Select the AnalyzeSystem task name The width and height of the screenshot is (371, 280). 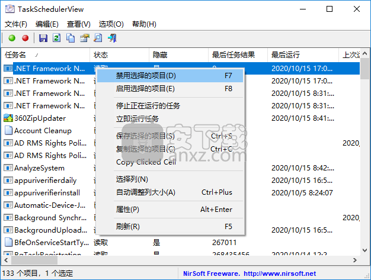point(39,168)
